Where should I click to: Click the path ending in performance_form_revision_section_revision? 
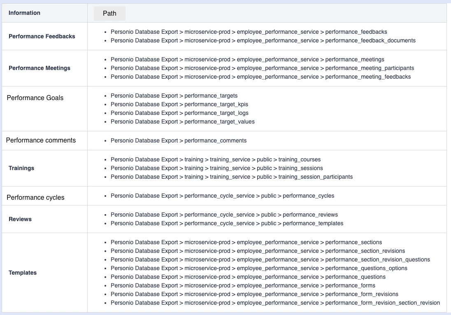click(x=275, y=303)
